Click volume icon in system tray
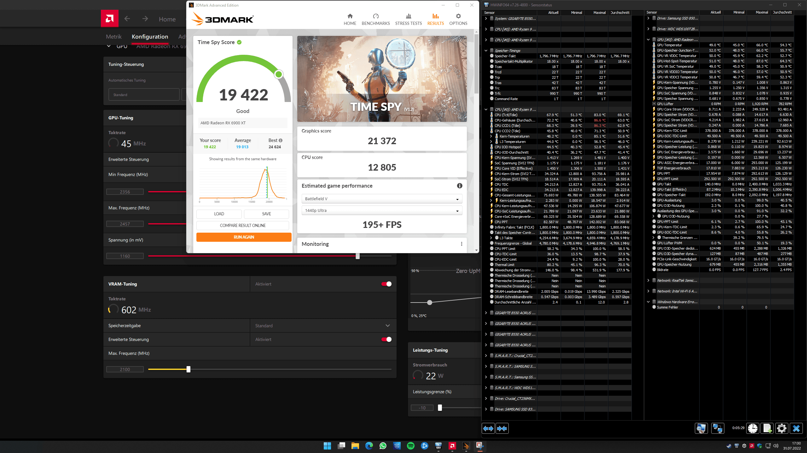807x453 pixels. (x=776, y=446)
